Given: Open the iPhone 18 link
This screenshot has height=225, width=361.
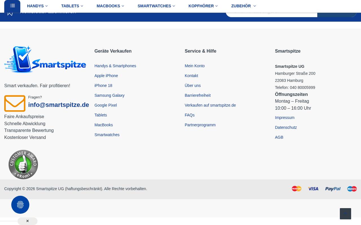Looking at the screenshot, I should pos(103,85).
